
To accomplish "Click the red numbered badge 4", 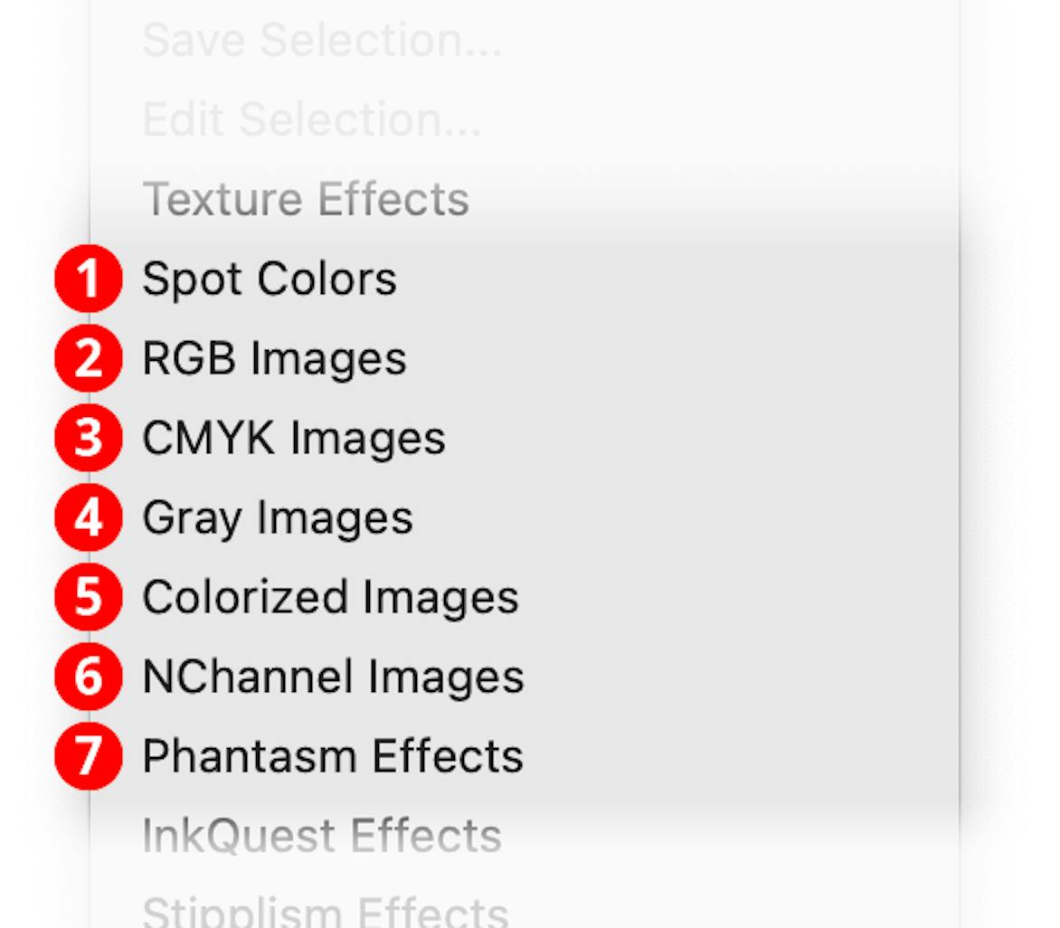I will [90, 517].
